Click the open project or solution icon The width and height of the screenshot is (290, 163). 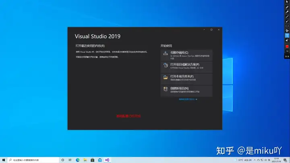[166, 65]
